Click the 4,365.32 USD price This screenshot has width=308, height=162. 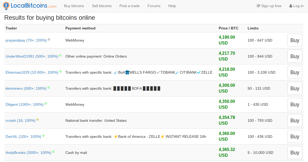[x=227, y=152]
